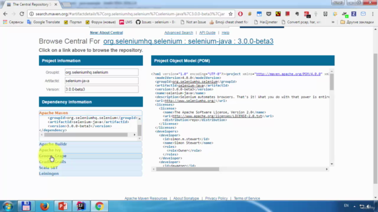Open Apache Maven Resources footer link
378x212 pixels.
146,198
